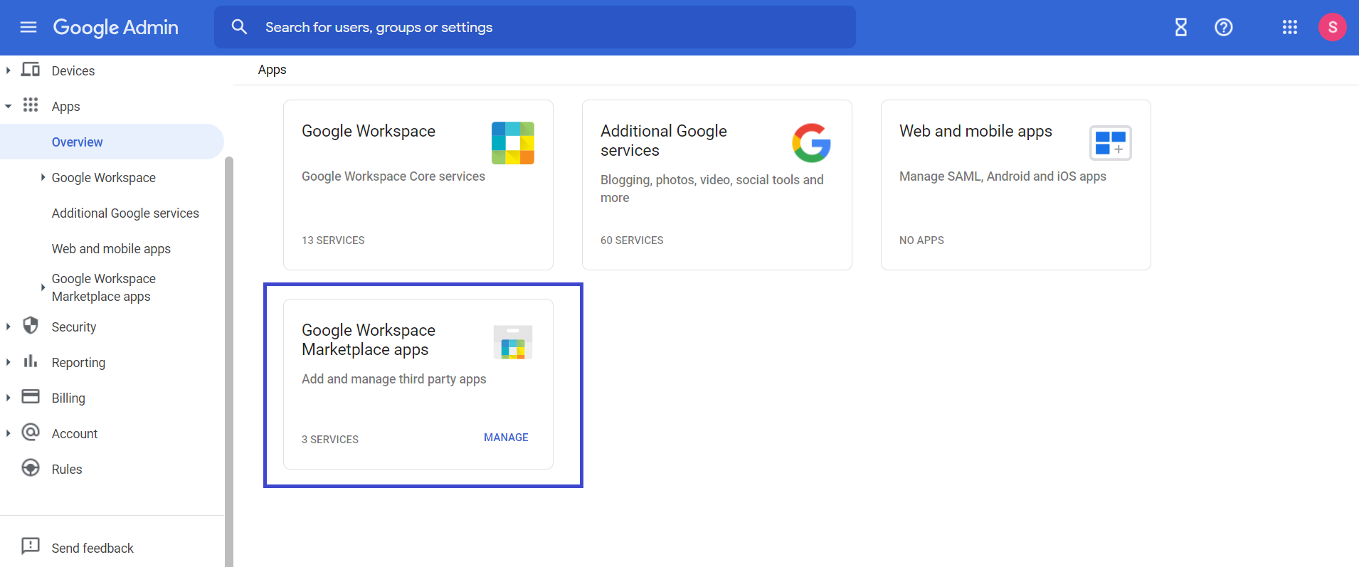Select the Overview sidebar item
Image resolution: width=1359 pixels, height=567 pixels.
pos(112,142)
